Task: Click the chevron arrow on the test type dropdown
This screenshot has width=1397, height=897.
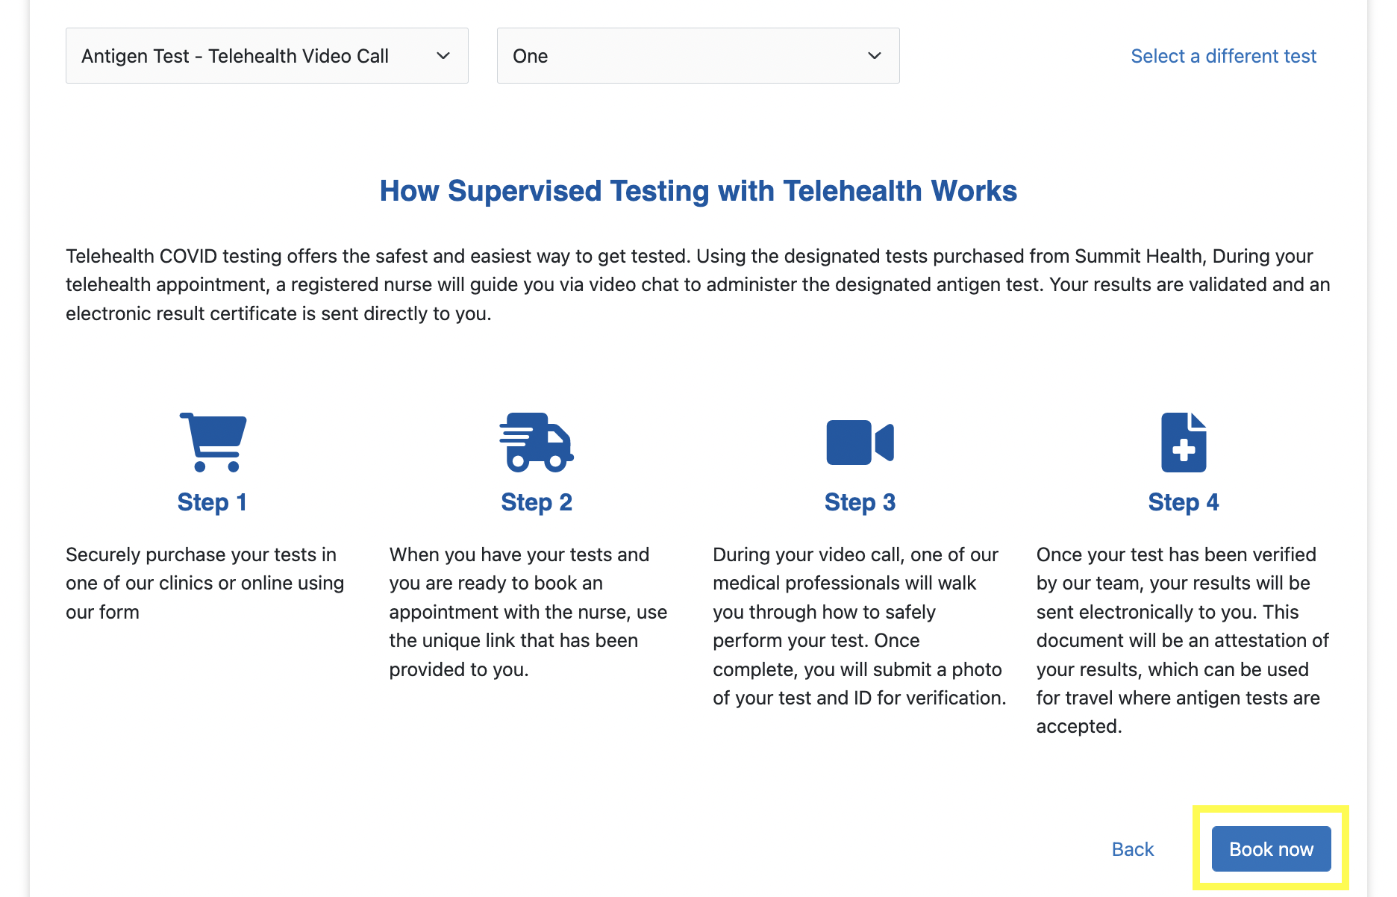Action: click(443, 56)
